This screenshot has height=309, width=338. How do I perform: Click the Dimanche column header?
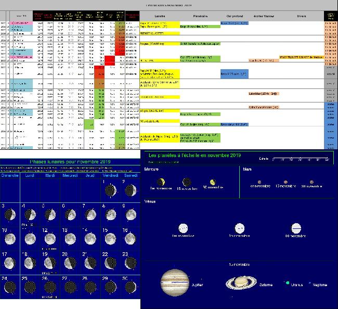pyautogui.click(x=10, y=175)
